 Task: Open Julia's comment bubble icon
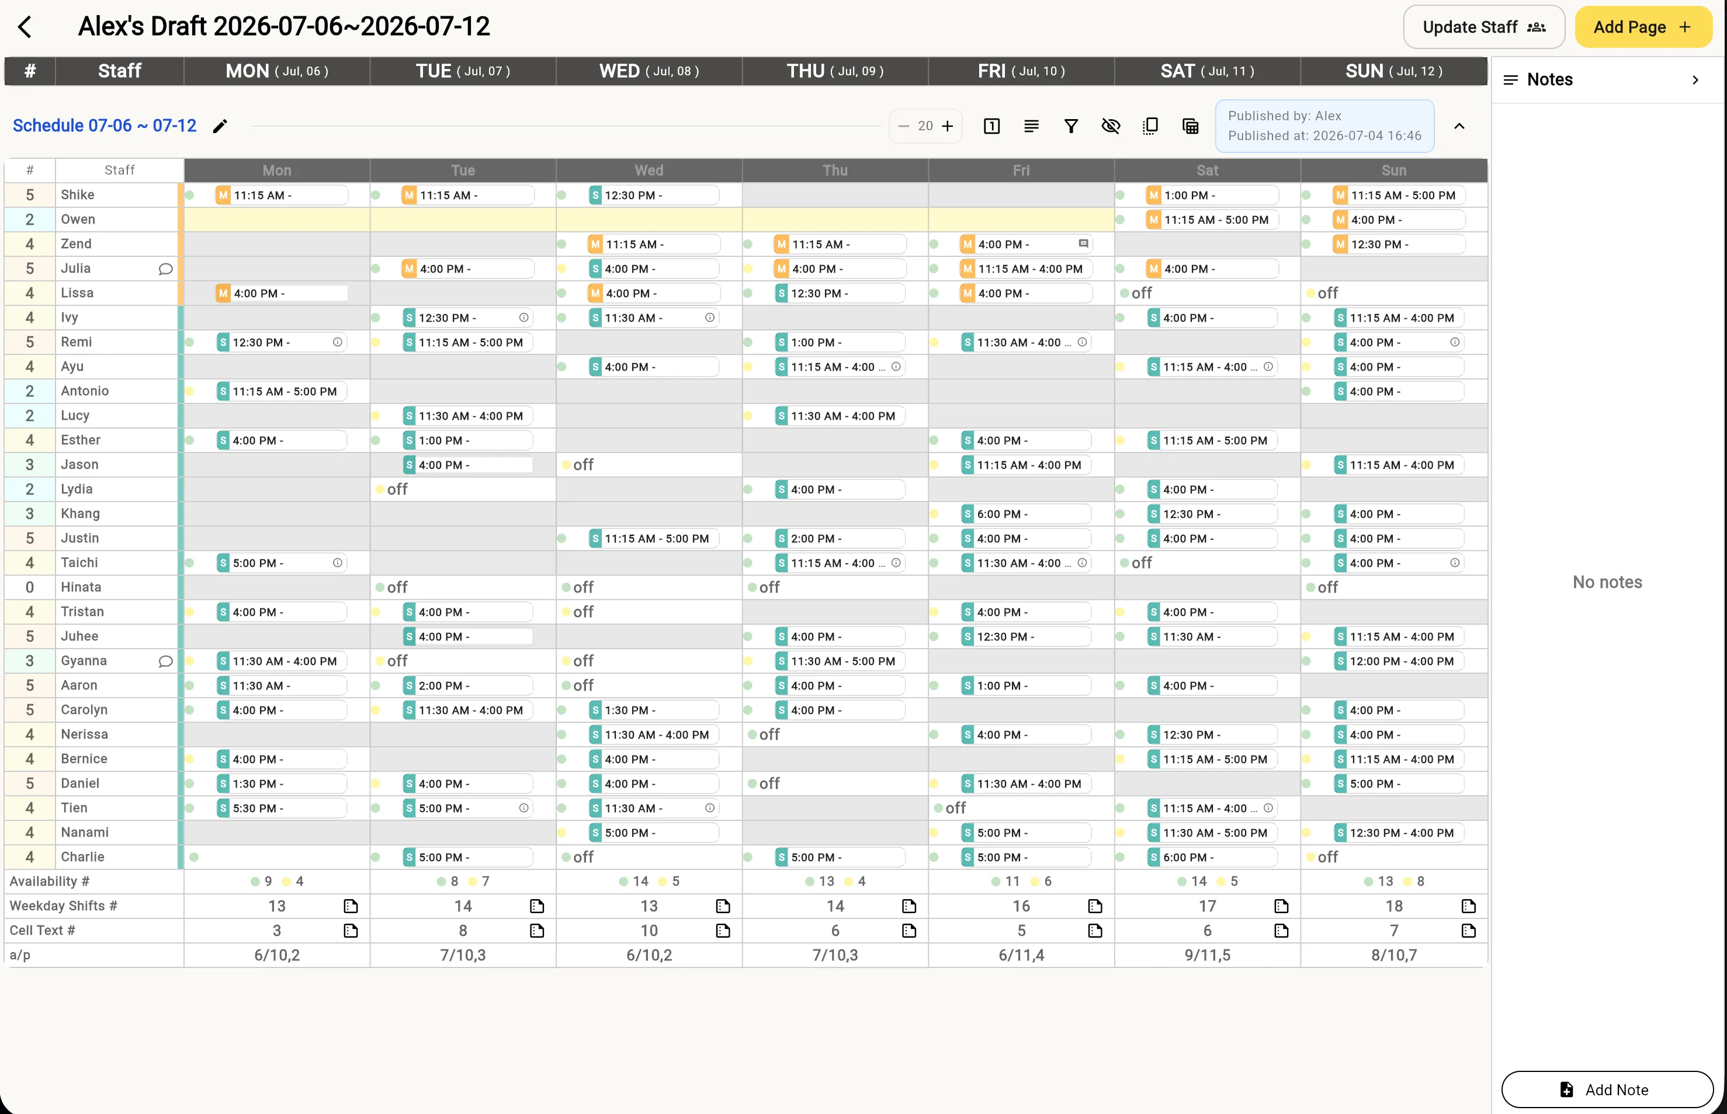165,269
